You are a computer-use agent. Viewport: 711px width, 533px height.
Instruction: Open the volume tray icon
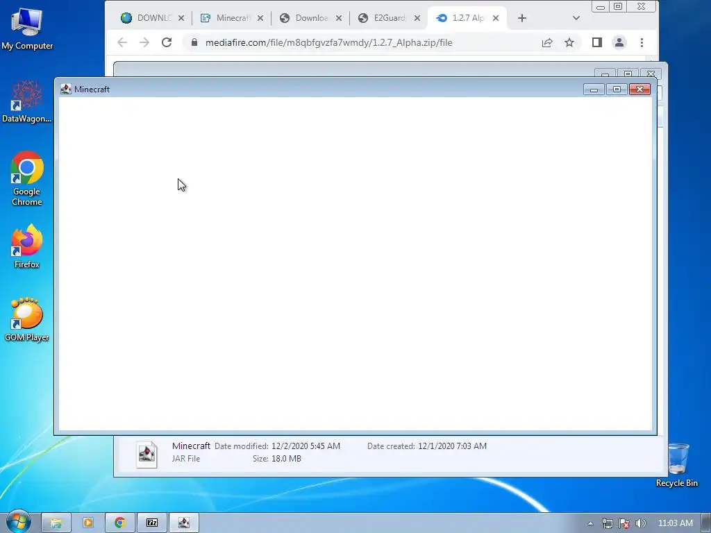tap(641, 523)
